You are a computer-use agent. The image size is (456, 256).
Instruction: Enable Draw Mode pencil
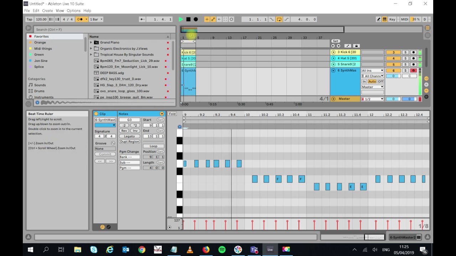pyautogui.click(x=379, y=19)
